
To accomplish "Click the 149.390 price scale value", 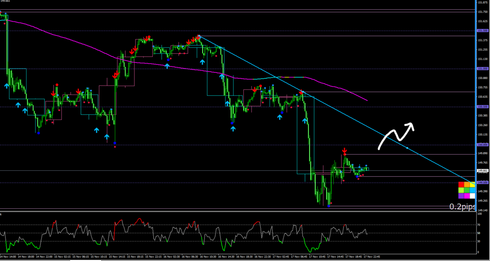I will pyautogui.click(x=483, y=191).
